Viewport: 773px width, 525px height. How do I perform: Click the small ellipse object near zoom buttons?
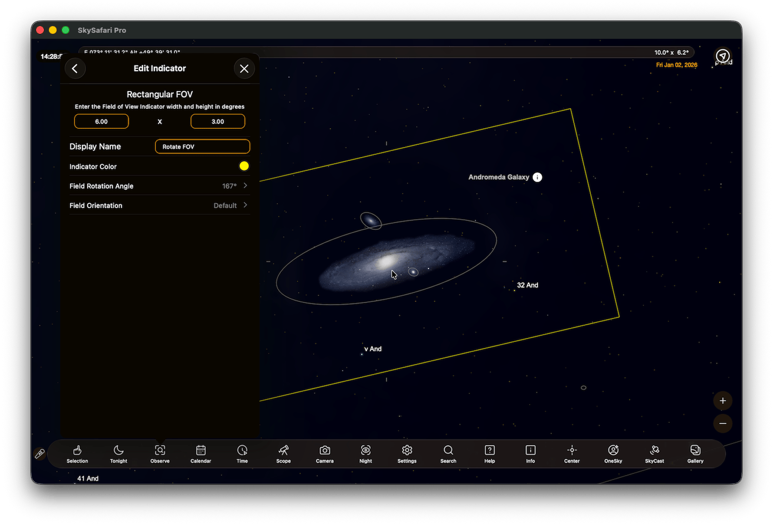click(x=583, y=388)
